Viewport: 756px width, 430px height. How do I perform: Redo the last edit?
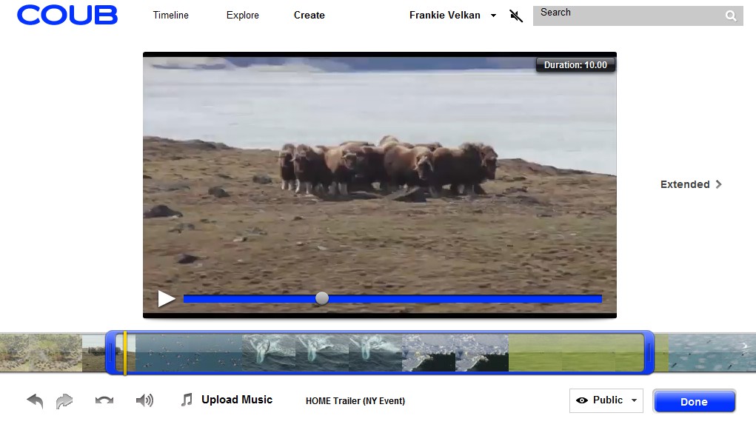tap(64, 400)
